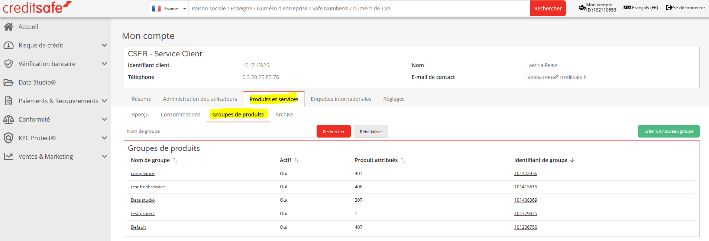Open the Archive sub-tab
This screenshot has width=709, height=241.
tap(284, 115)
